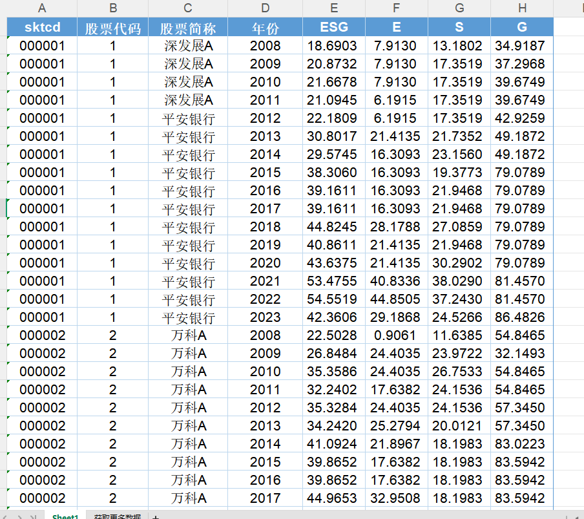Screen dimensions: 584x519
Task: Select column D via its letter header
Action: (x=265, y=8)
